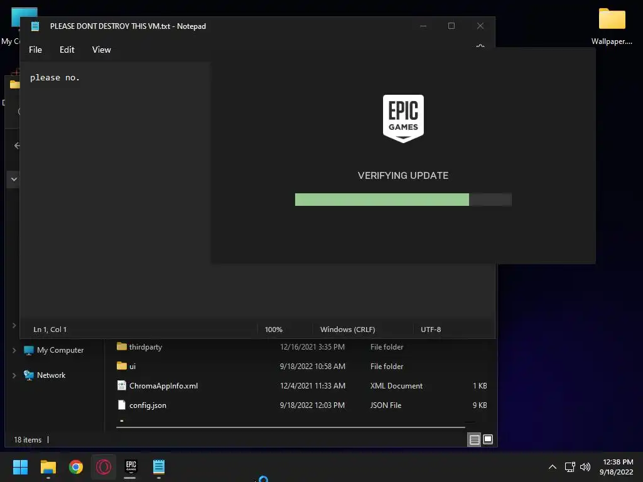Click the 100% zoom status in Notepad
This screenshot has height=482, width=643.
click(274, 329)
